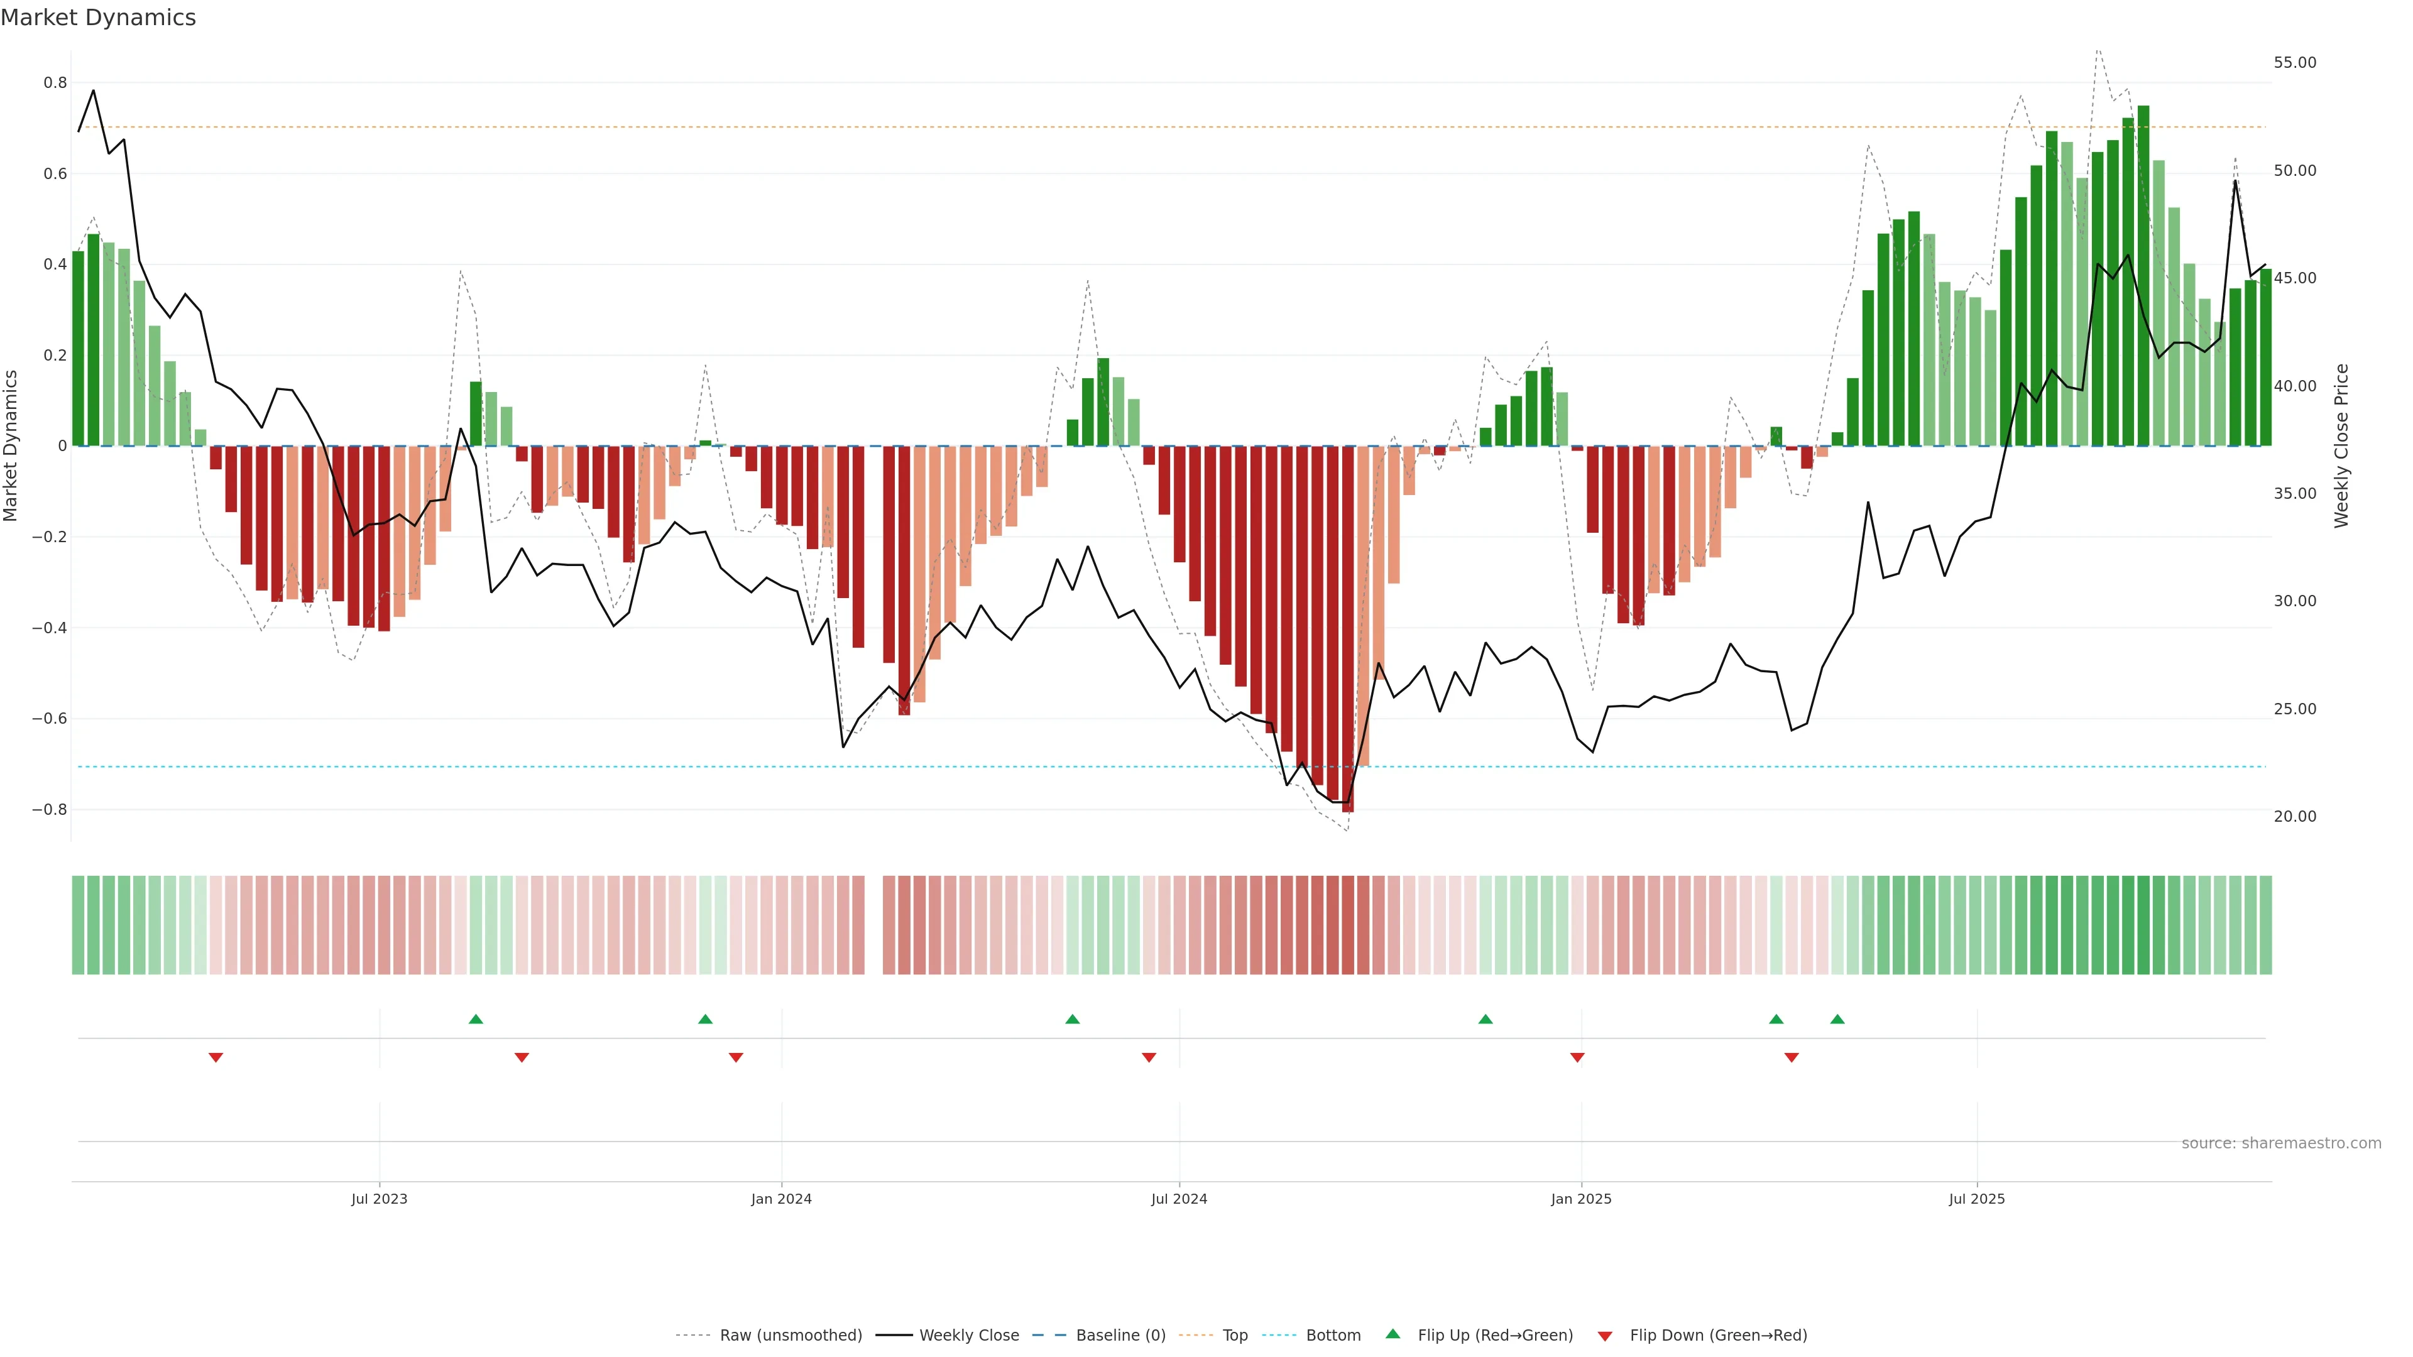Click the earliest red Flip Down triangle marker

(x=216, y=1057)
